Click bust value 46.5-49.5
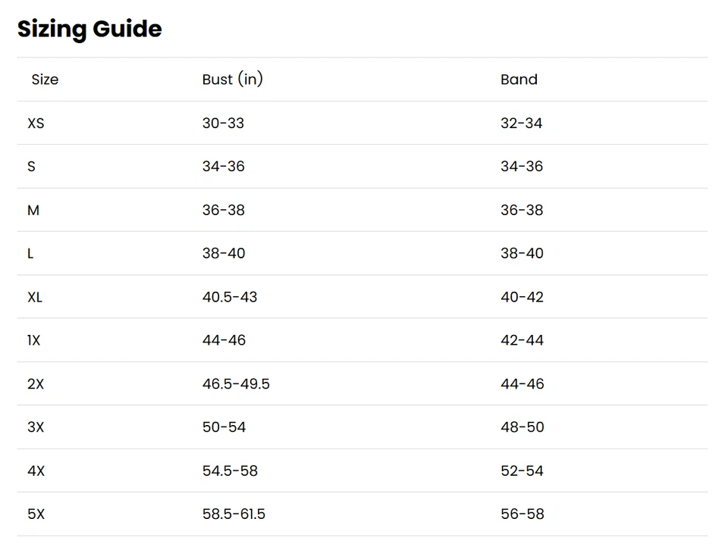 (236, 384)
